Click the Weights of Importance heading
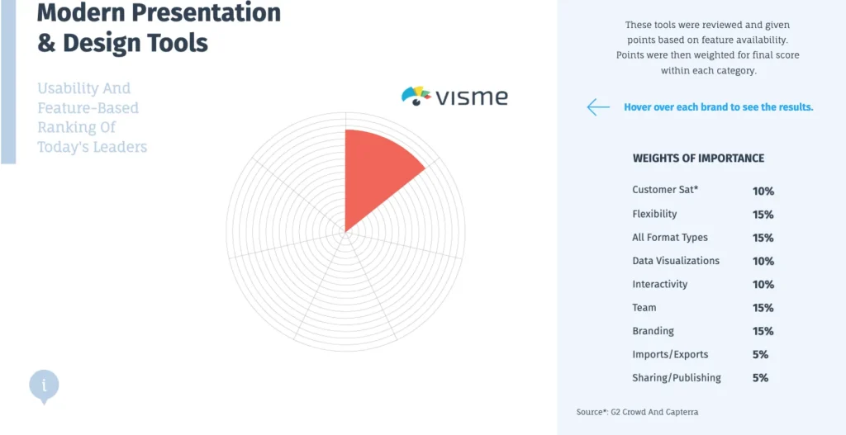 click(x=698, y=158)
